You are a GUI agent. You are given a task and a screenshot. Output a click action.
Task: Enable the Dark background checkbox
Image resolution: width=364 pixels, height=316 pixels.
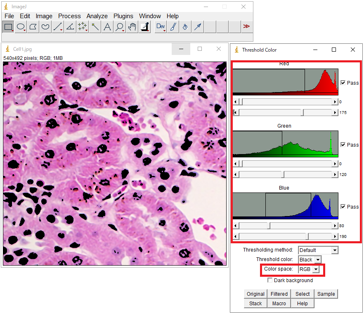coord(270,280)
